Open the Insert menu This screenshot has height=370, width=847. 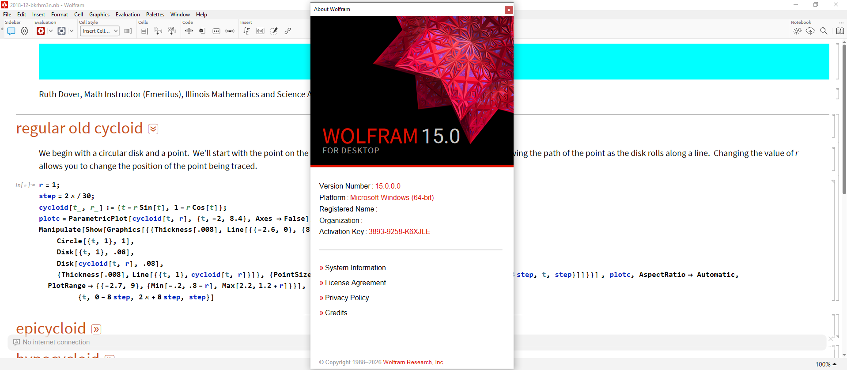(x=39, y=15)
